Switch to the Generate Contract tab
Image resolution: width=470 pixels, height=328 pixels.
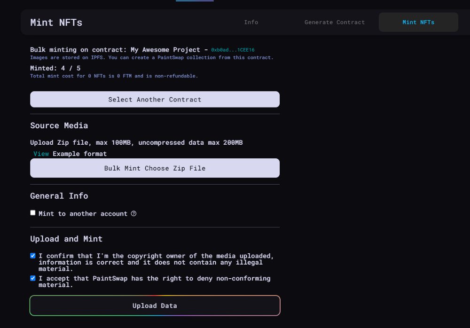click(x=335, y=22)
